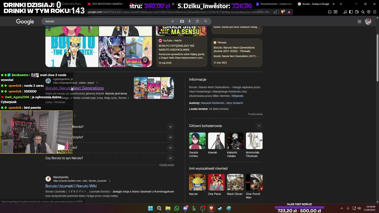Click in the Google search input 'boruto'
Image resolution: width=379 pixels, height=213 pixels.
(107, 21)
